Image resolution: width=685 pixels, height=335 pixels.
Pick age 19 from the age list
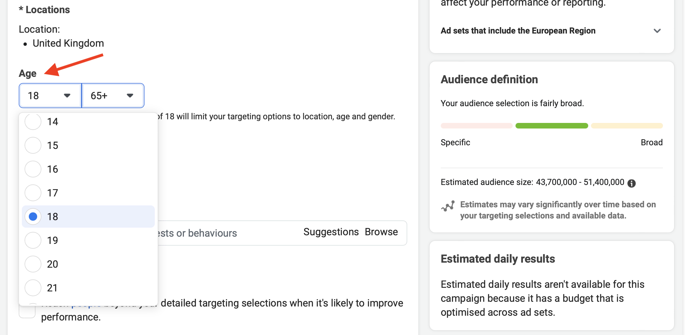[88, 240]
